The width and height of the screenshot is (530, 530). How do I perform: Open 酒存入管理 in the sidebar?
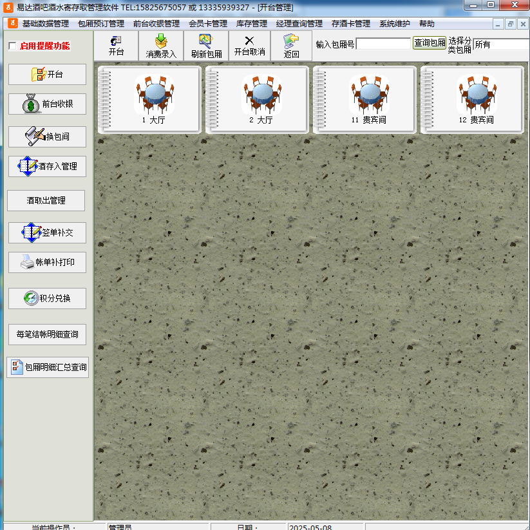pos(47,166)
